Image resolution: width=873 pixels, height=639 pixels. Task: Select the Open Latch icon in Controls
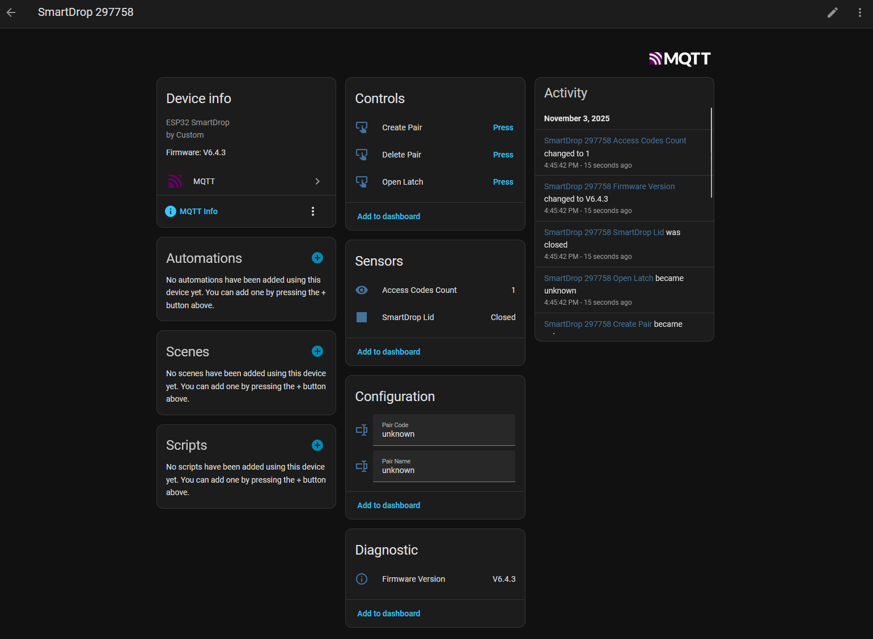(362, 182)
